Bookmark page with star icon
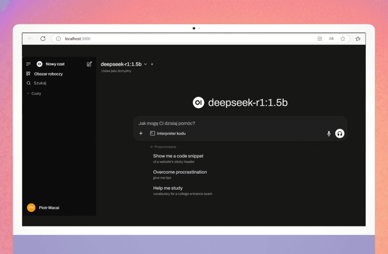 click(x=343, y=39)
